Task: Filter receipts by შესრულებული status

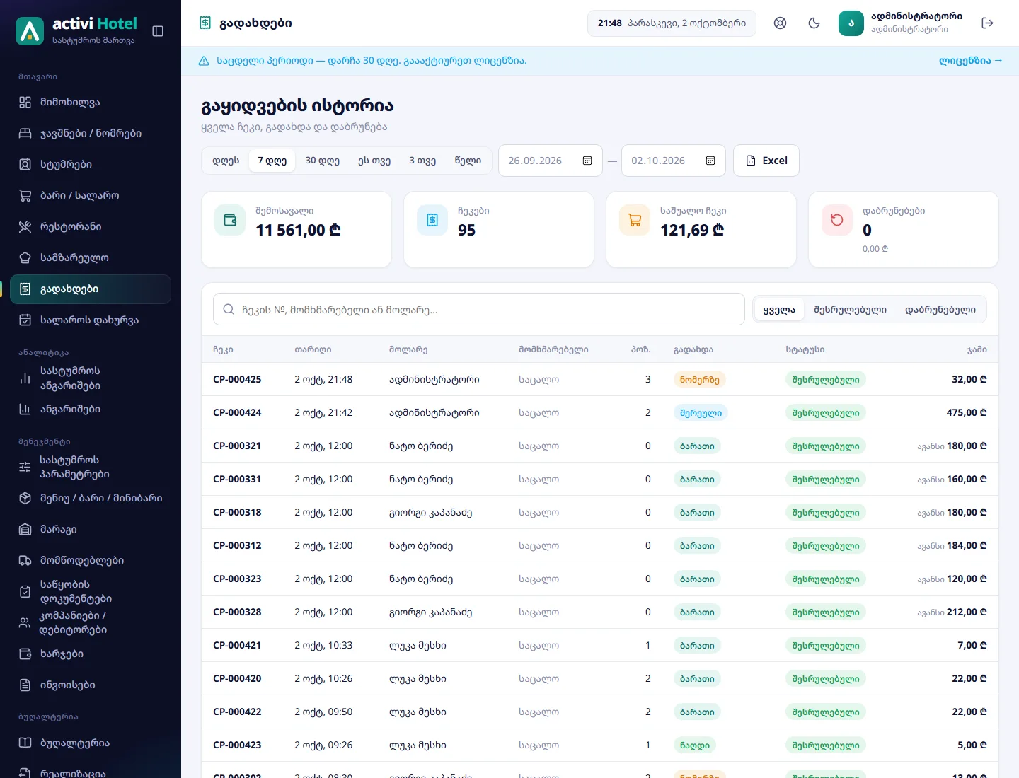Action: coord(850,310)
